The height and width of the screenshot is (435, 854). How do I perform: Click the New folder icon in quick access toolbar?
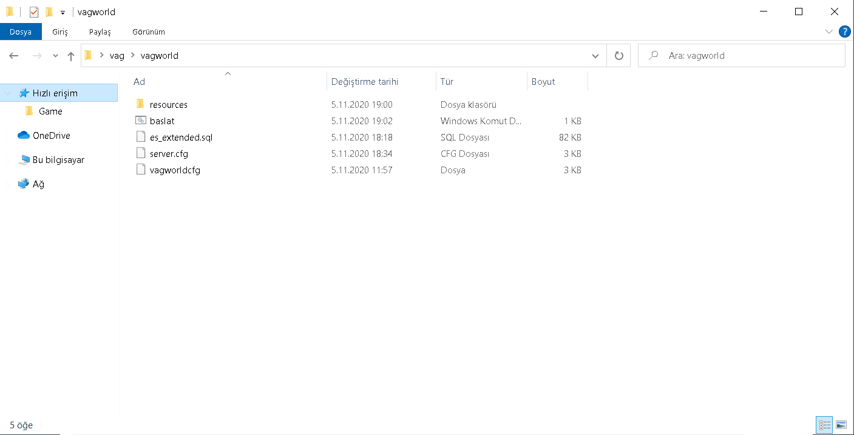click(x=49, y=12)
